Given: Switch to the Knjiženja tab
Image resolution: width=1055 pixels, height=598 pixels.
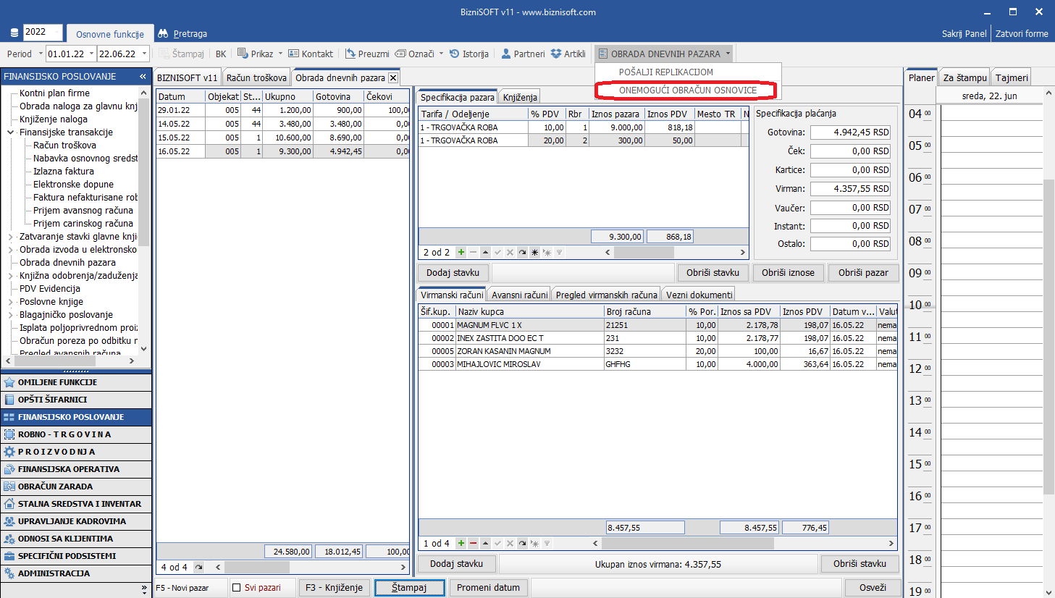Looking at the screenshot, I should (520, 97).
